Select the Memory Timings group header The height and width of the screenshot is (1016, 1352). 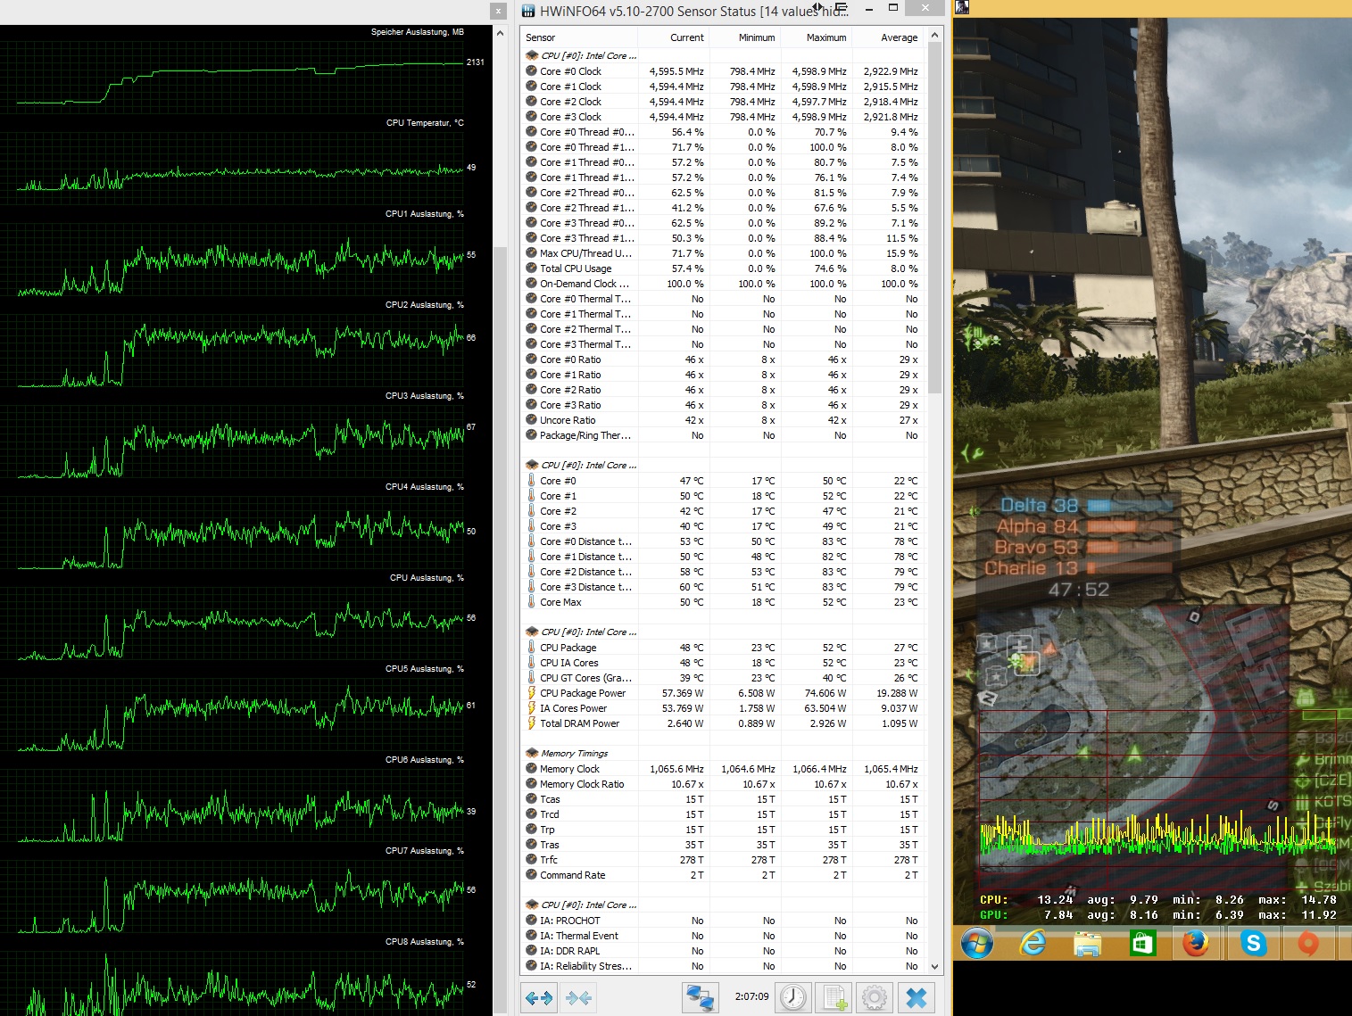[x=722, y=753]
